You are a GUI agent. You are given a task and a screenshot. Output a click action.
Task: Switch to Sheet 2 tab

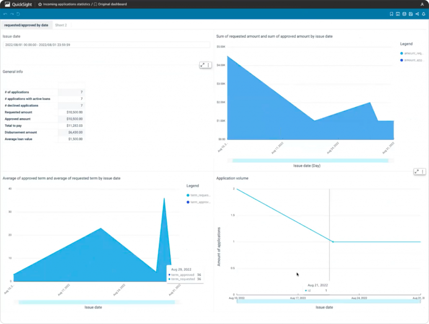coord(61,25)
